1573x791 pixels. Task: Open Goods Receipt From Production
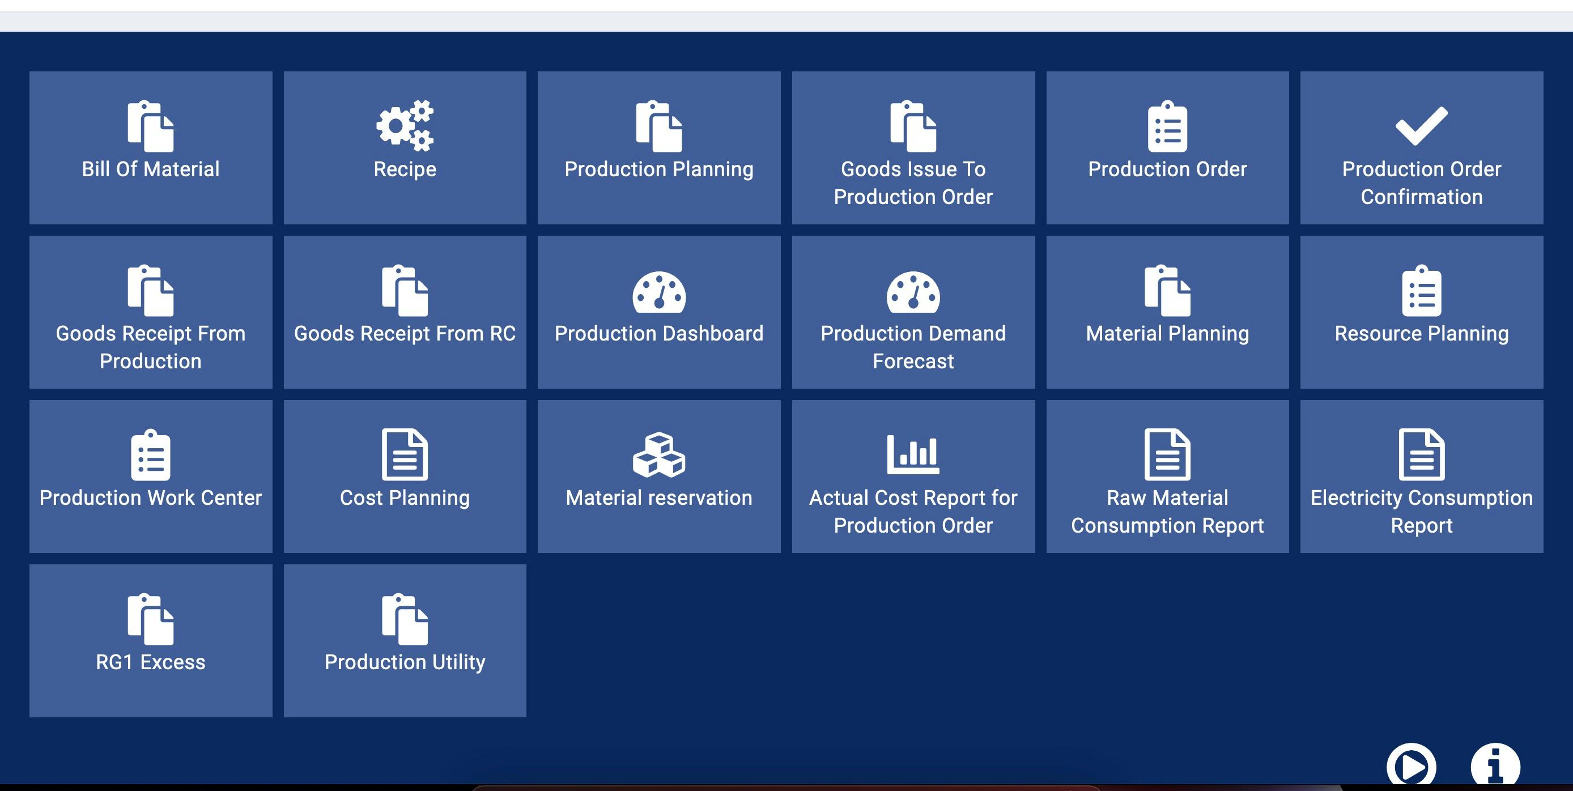150,312
